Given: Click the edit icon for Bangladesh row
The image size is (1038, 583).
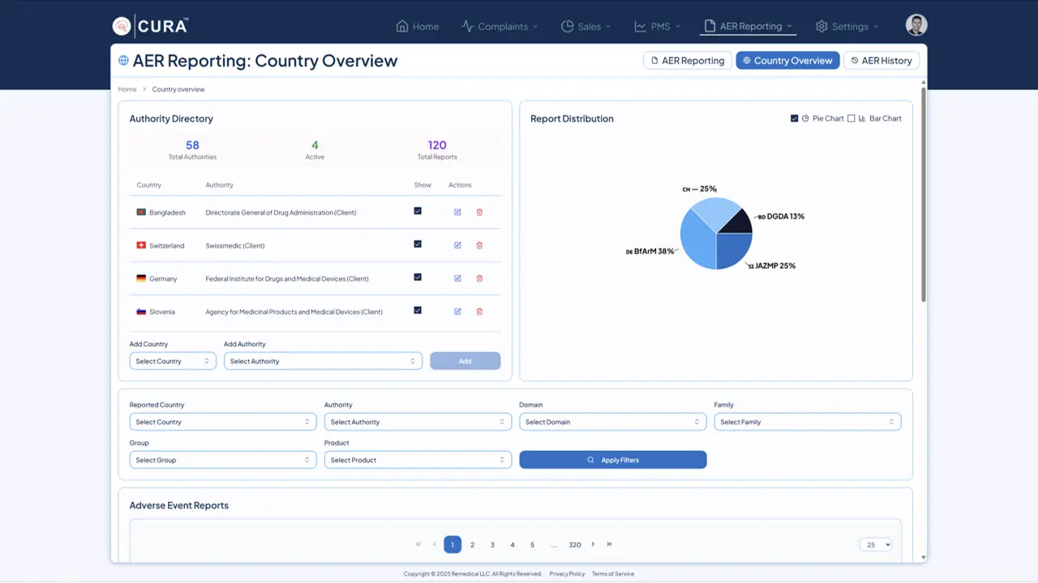Looking at the screenshot, I should click(457, 212).
